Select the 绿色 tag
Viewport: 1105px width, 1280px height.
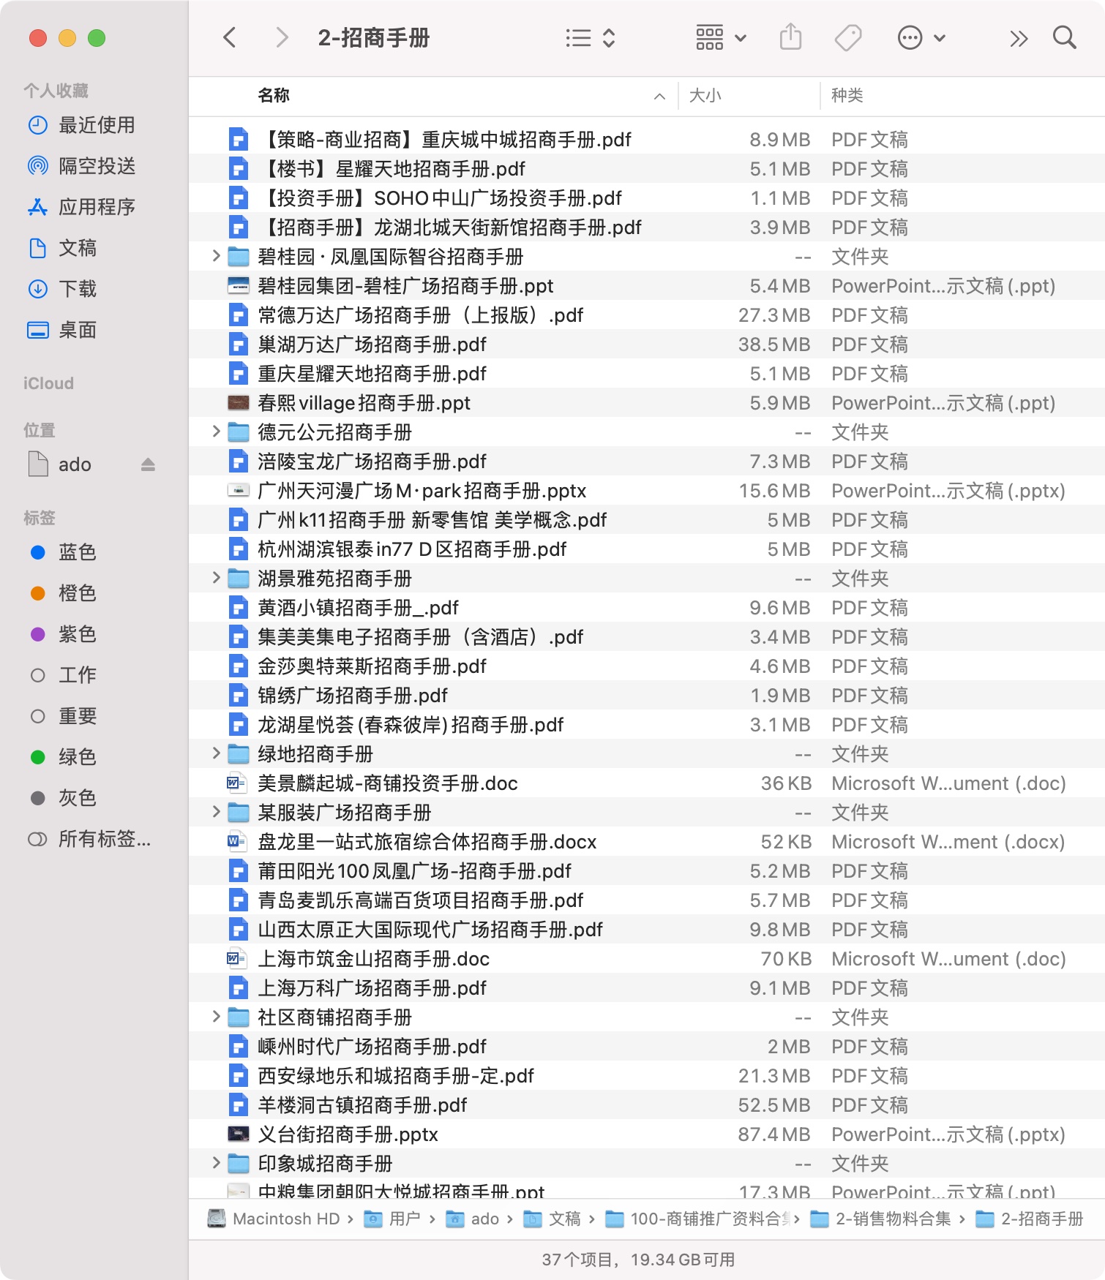click(78, 757)
